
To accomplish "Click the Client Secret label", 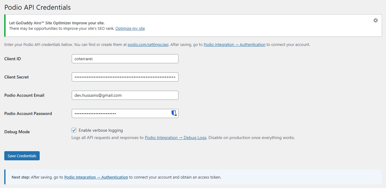I will point(16,77).
